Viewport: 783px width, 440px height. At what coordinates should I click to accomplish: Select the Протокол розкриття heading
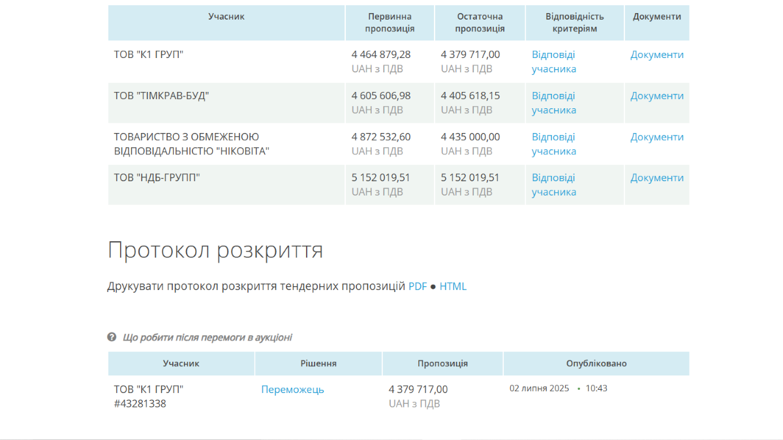(x=215, y=250)
